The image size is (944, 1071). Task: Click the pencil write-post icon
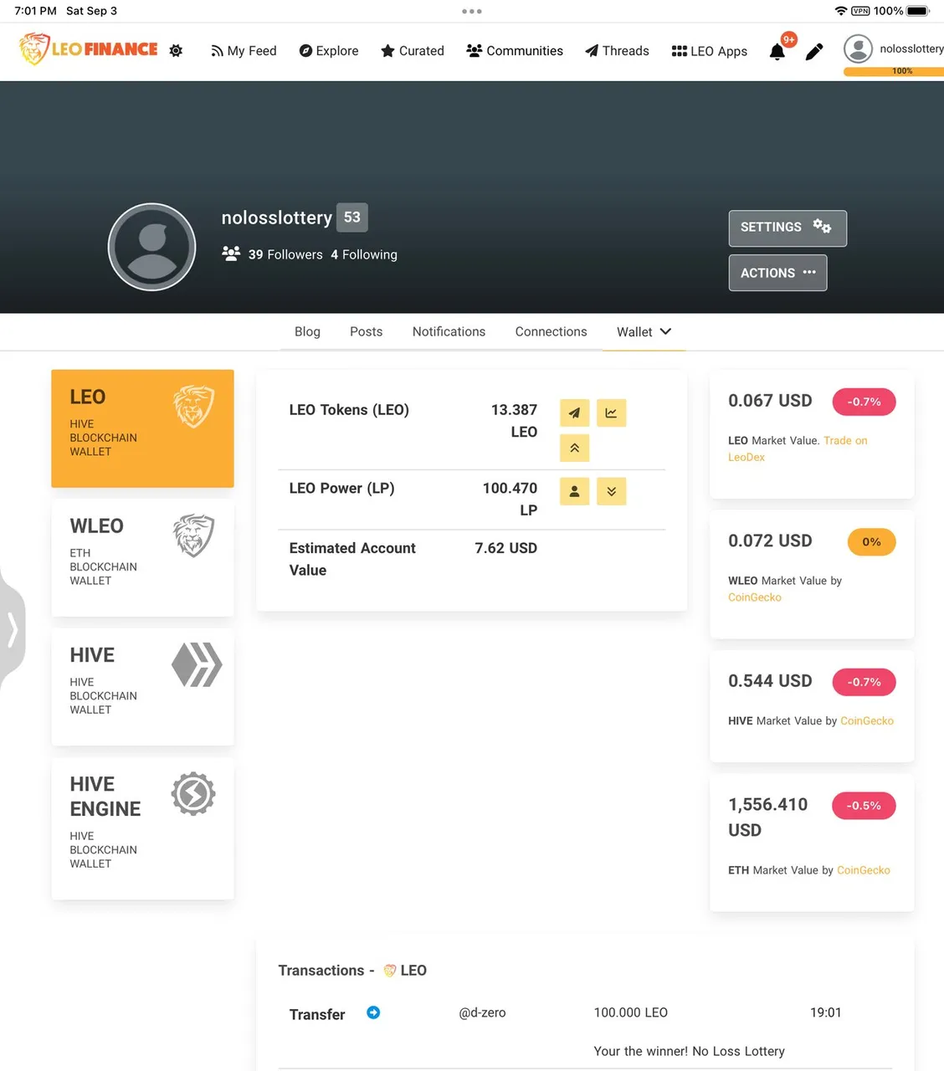coord(814,52)
